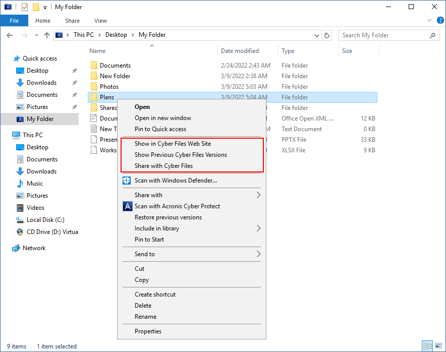Viewport: 446px width, 352px height.
Task: Click the Up arrow navigation icon
Action: coord(47,35)
